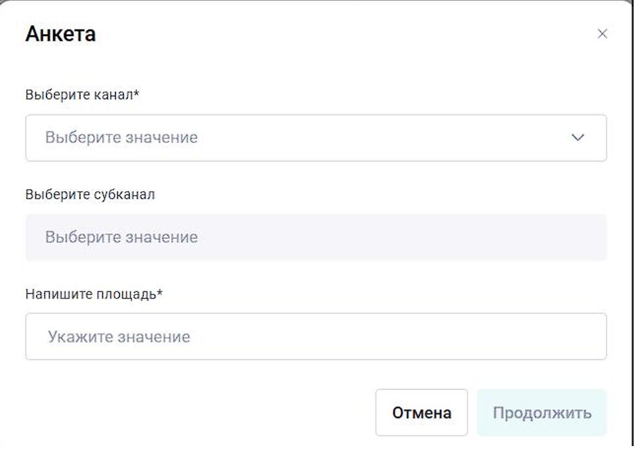Proceed using the pale teal Продолжить button
The image size is (635, 450).
[542, 413]
